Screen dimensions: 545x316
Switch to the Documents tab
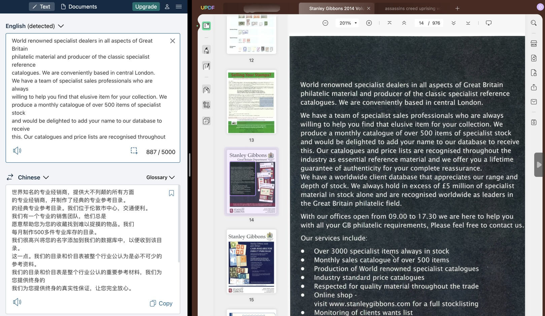coord(79,6)
